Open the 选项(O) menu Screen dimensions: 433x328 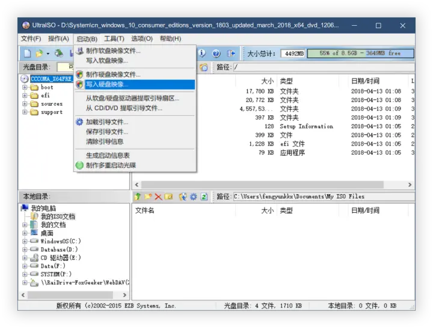tap(142, 38)
